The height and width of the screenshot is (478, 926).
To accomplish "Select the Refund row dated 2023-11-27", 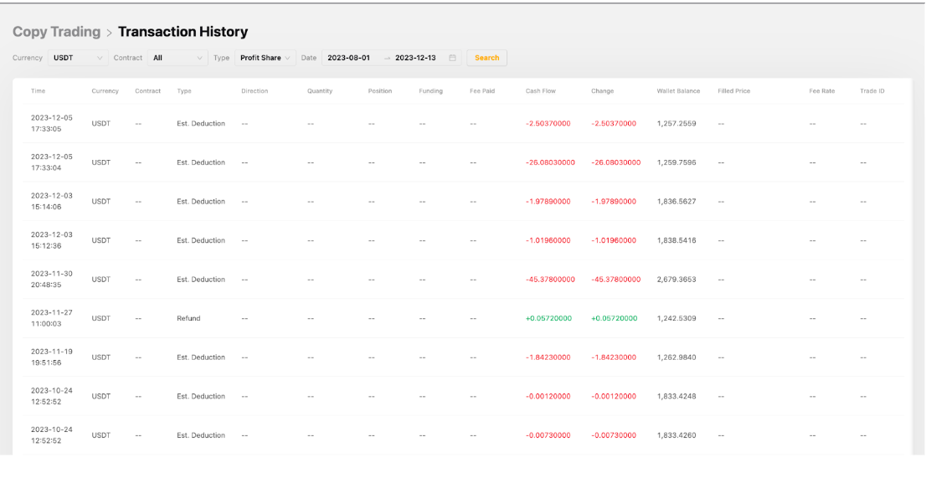I will tap(188, 318).
